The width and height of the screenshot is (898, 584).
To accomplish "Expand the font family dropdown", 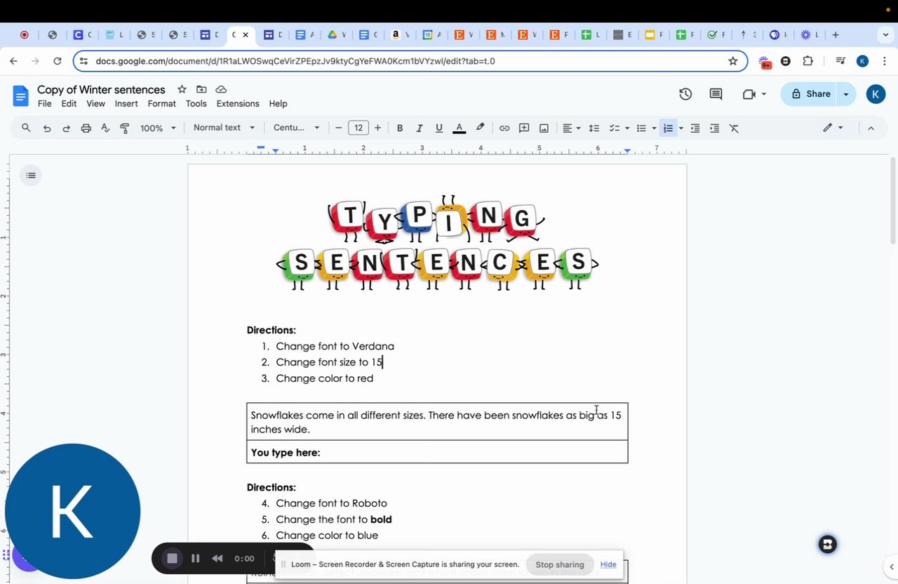I will [296, 128].
